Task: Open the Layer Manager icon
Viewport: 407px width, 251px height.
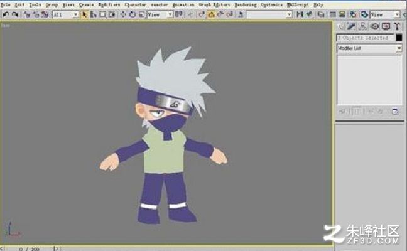Action: [x=321, y=14]
